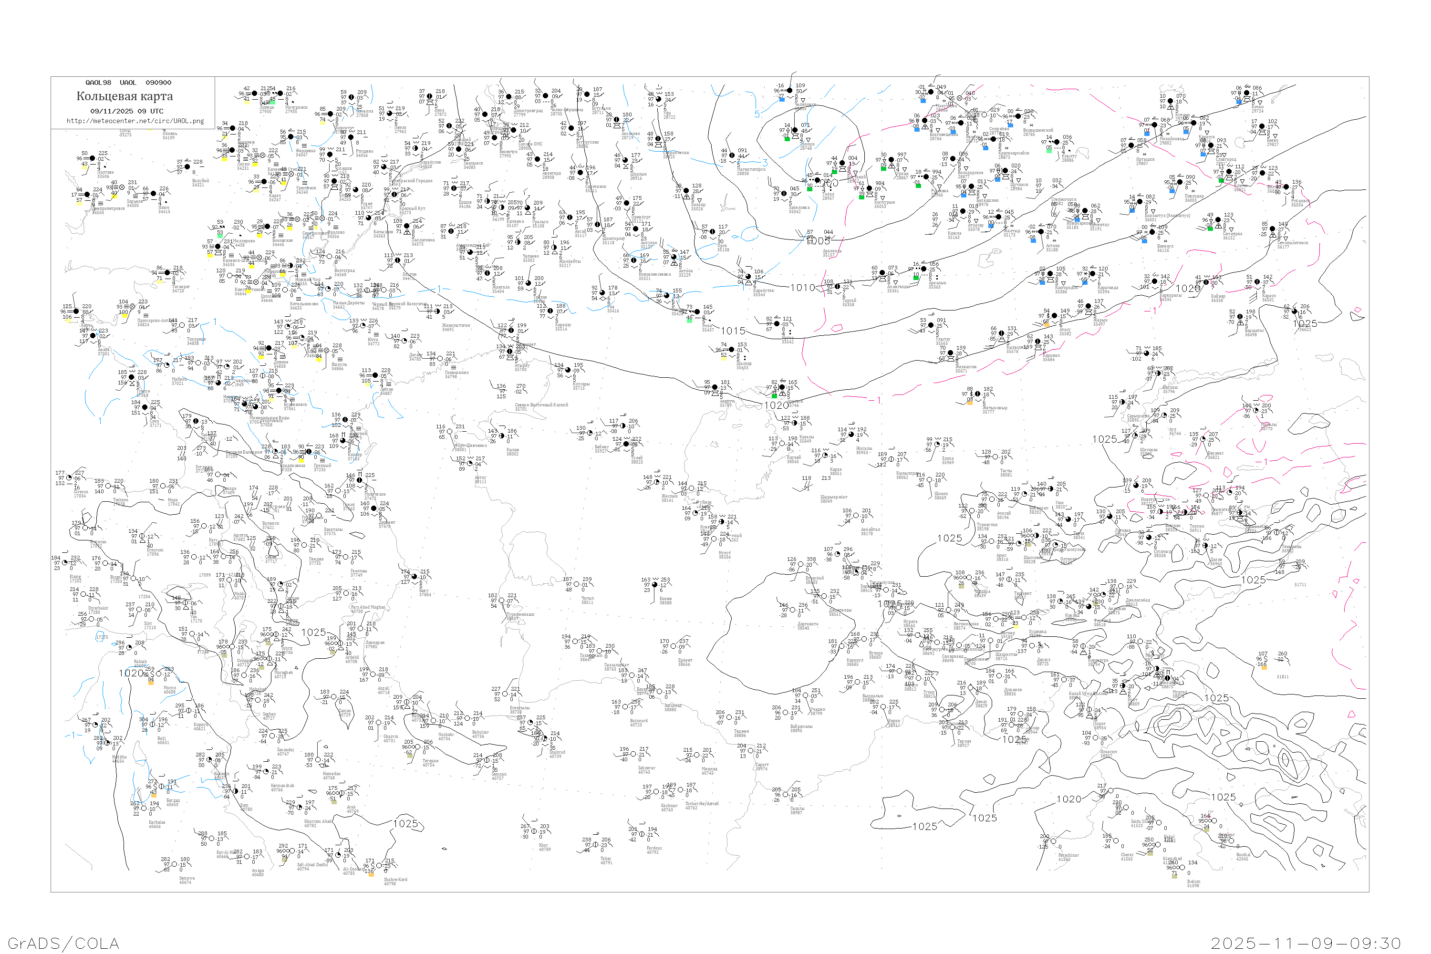This screenshot has height=954, width=1431.
Task: Click the 1005 isobar label
Action: [x=818, y=241]
